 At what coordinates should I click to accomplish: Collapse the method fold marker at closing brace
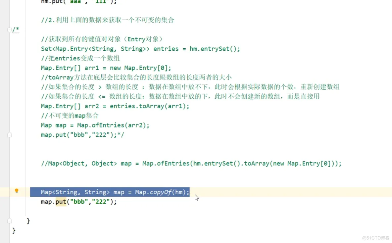coord(10,221)
